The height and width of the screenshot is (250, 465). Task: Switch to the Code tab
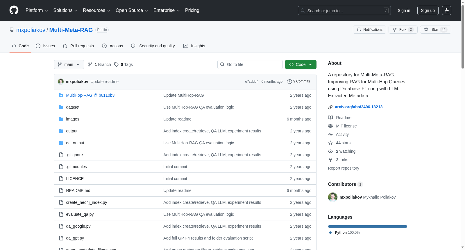pyautogui.click(x=20, y=46)
